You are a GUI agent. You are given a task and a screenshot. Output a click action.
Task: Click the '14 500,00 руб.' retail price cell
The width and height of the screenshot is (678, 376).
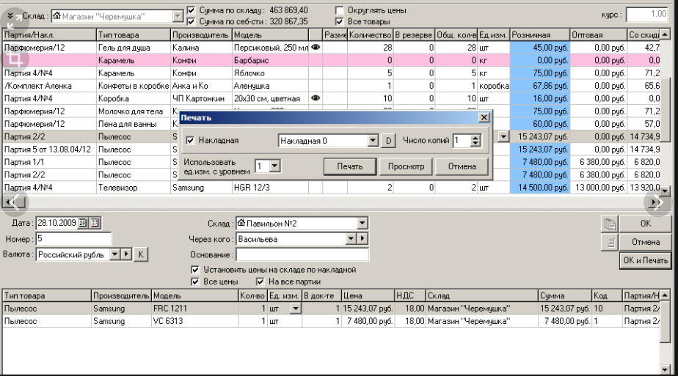coord(539,188)
